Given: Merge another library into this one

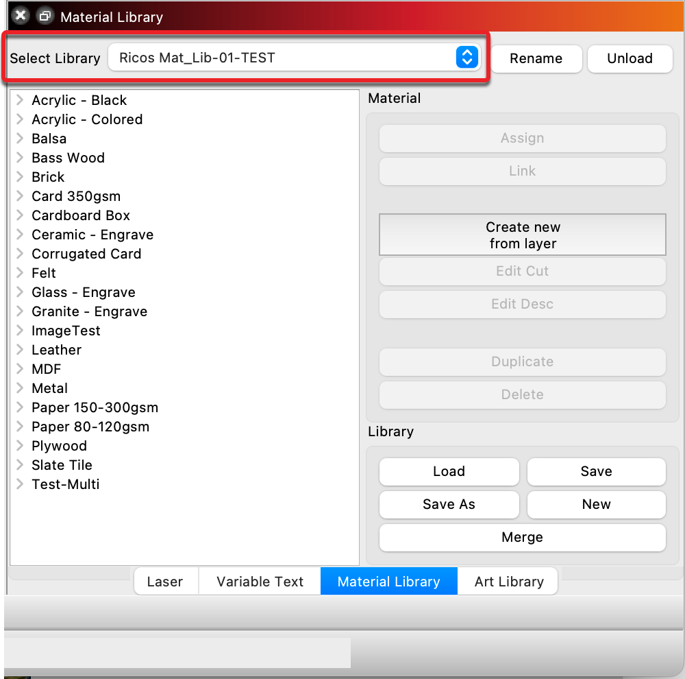Looking at the screenshot, I should (522, 537).
